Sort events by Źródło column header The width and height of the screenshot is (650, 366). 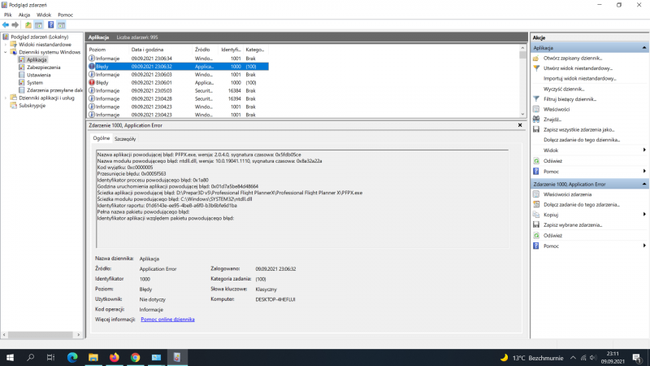click(x=206, y=50)
